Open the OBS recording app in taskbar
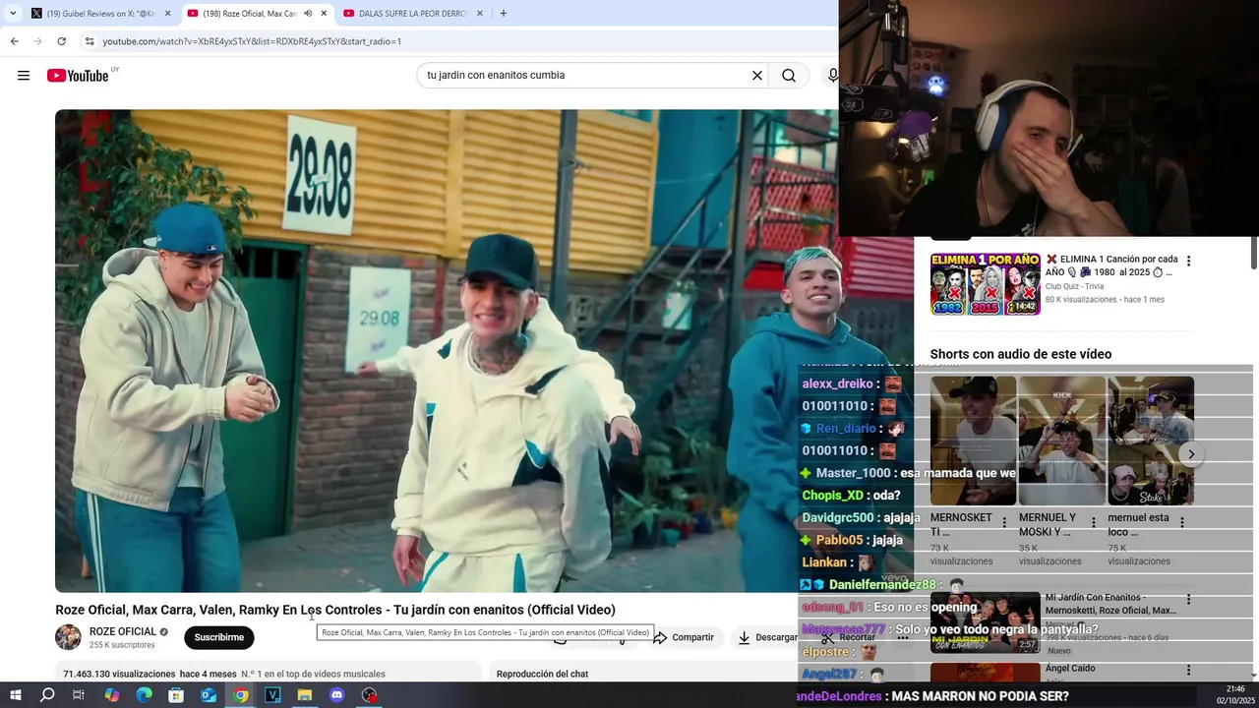Image resolution: width=1259 pixels, height=708 pixels. click(x=370, y=695)
